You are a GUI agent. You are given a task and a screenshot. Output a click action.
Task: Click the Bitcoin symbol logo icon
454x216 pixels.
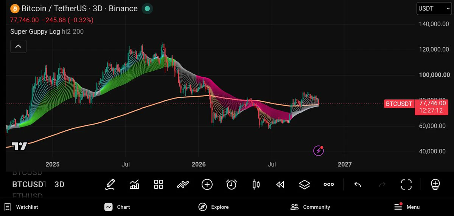pos(15,8)
